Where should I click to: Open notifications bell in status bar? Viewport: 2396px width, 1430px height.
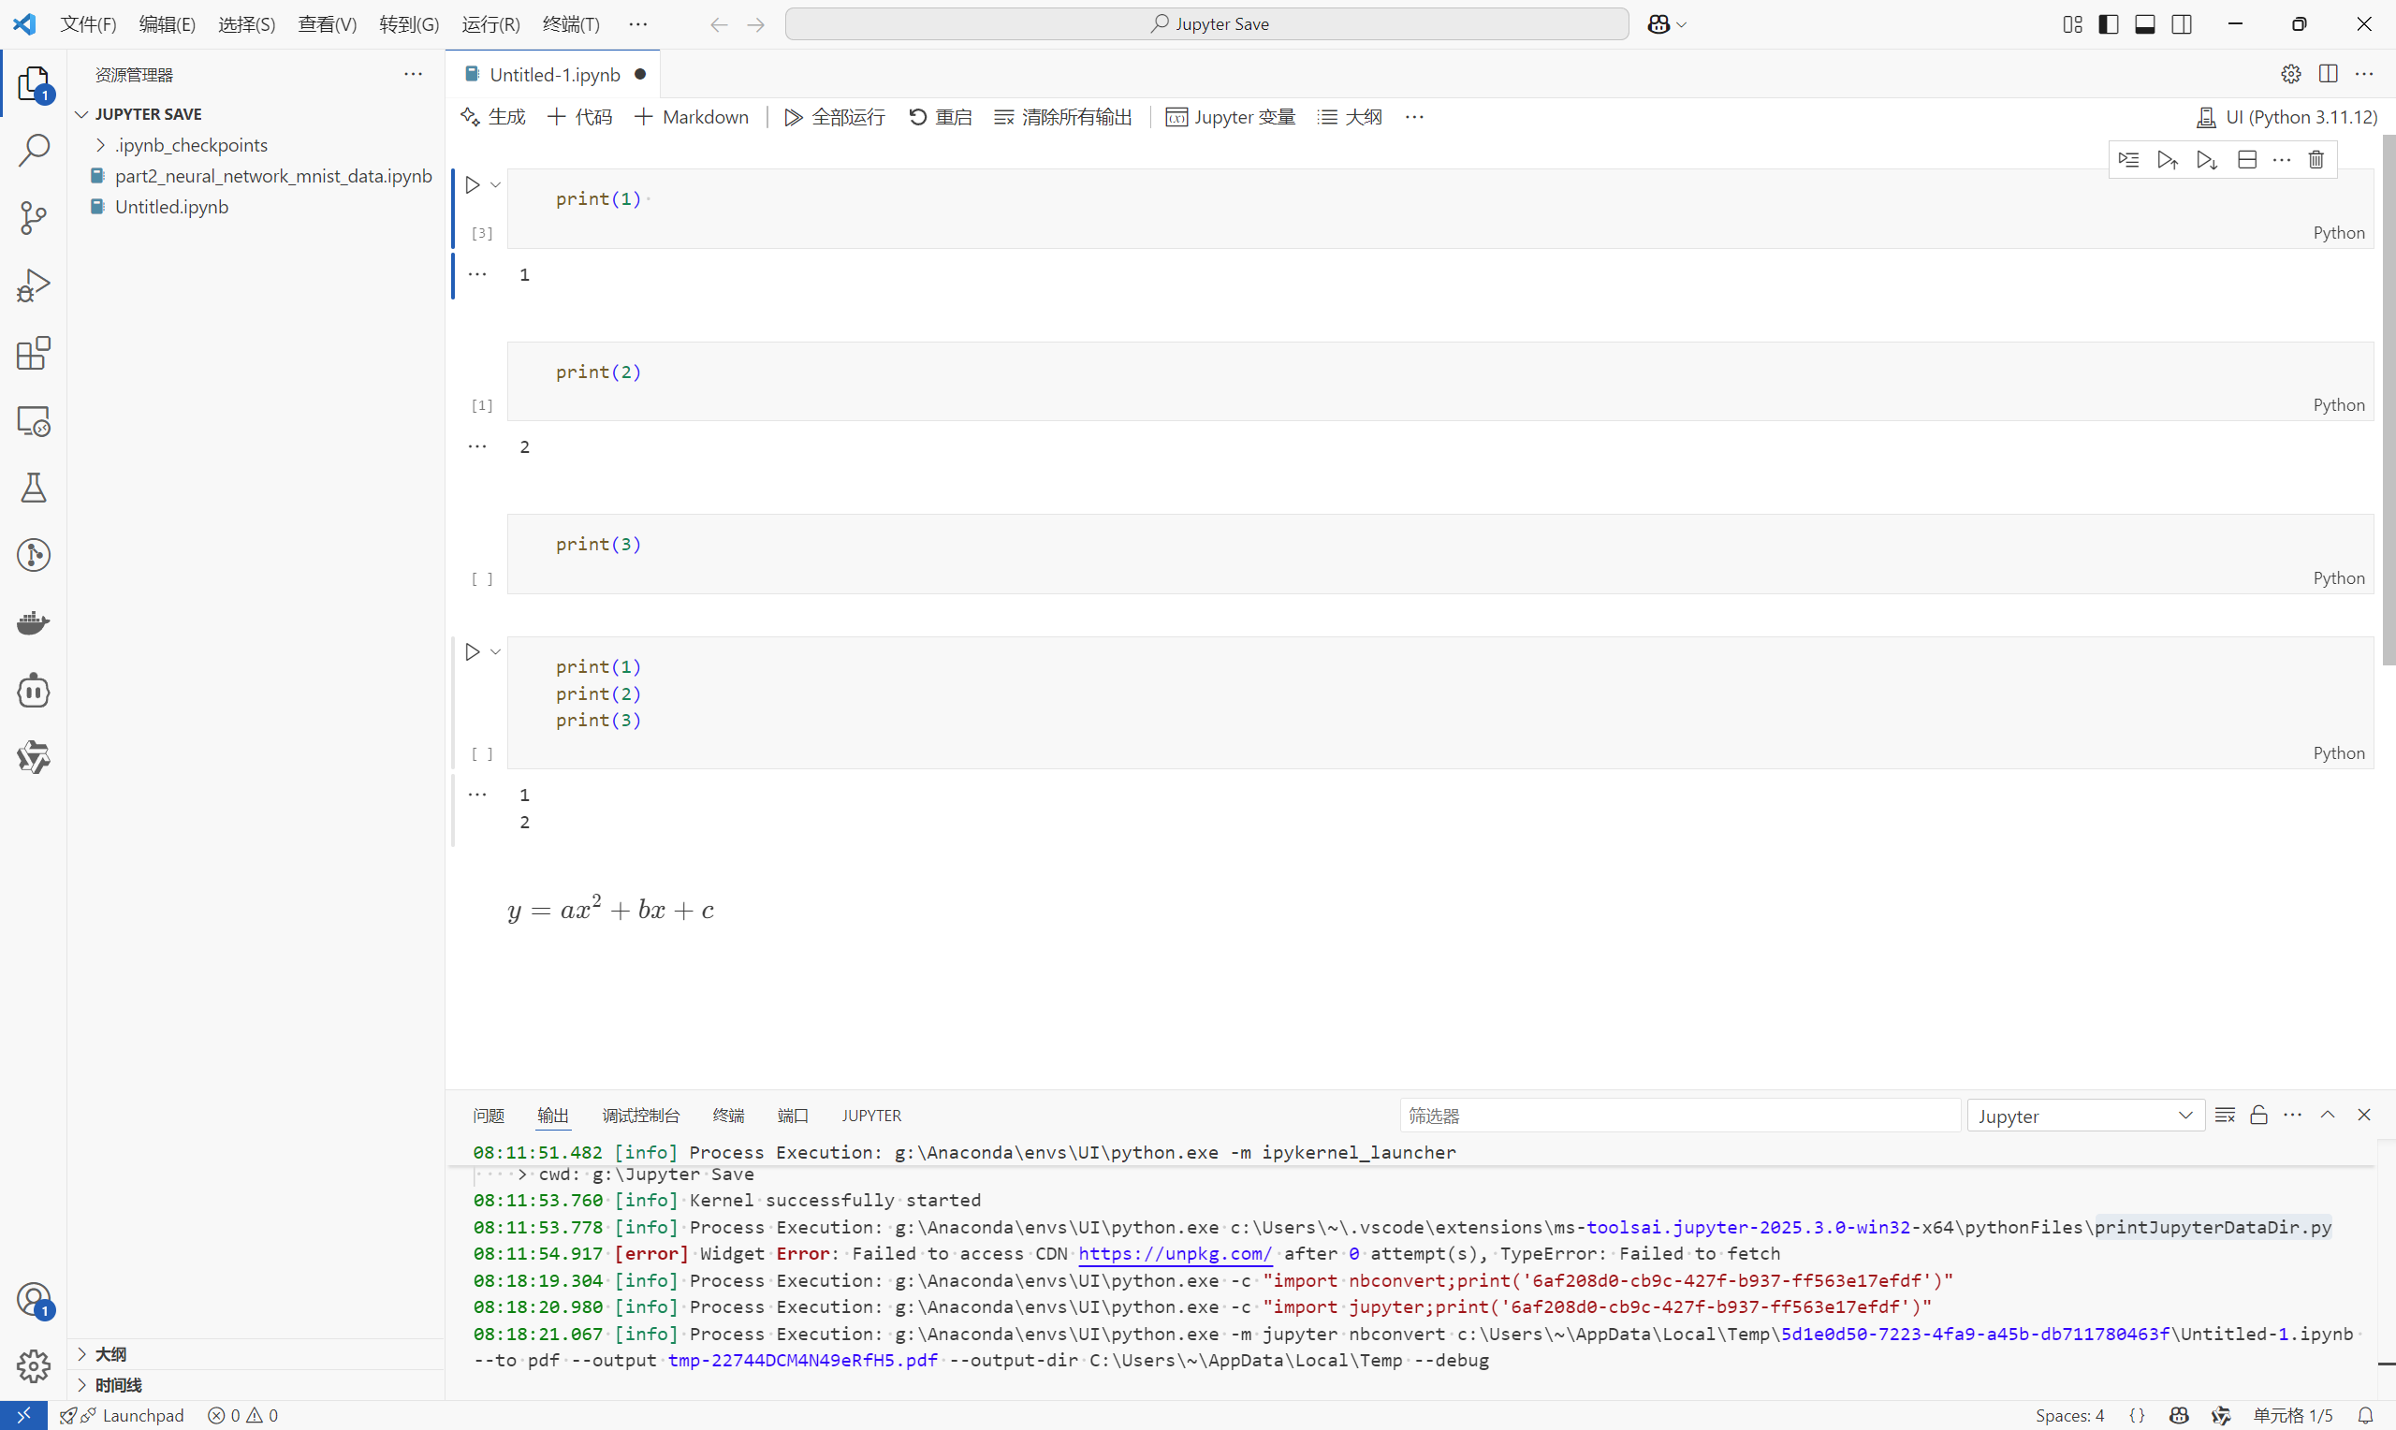(2365, 1416)
